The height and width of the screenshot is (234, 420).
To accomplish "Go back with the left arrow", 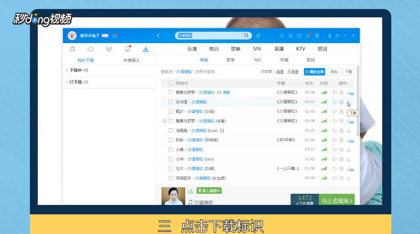I will click(158, 35).
